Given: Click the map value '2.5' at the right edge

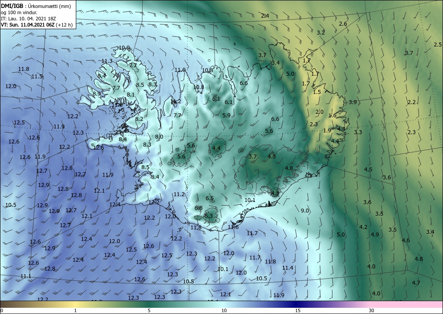Looking at the screenshot, I should (x=438, y=45).
